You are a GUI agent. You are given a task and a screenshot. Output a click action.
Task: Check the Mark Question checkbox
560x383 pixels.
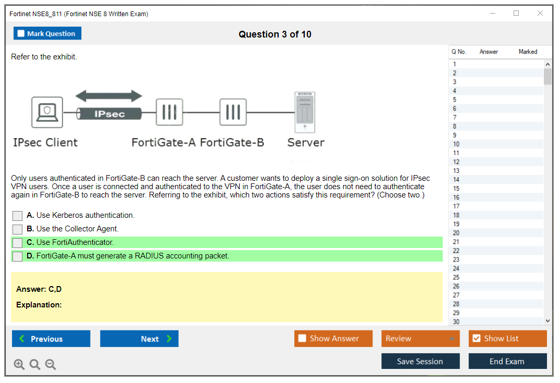21,33
